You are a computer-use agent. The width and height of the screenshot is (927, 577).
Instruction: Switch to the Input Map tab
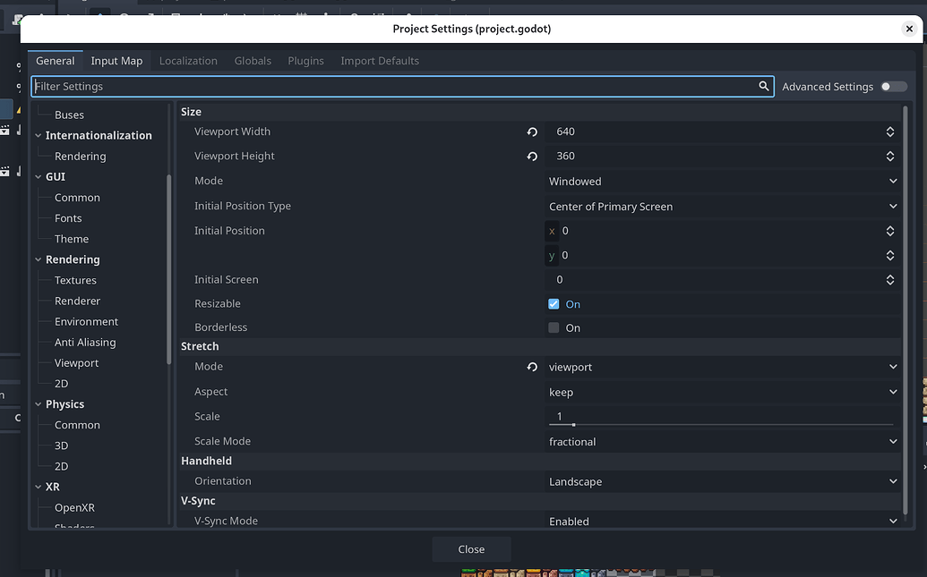click(x=116, y=60)
